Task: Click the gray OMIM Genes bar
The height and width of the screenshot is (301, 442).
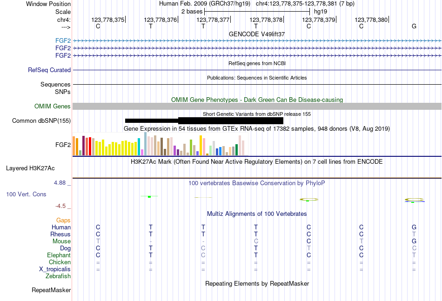Action: (x=257, y=106)
